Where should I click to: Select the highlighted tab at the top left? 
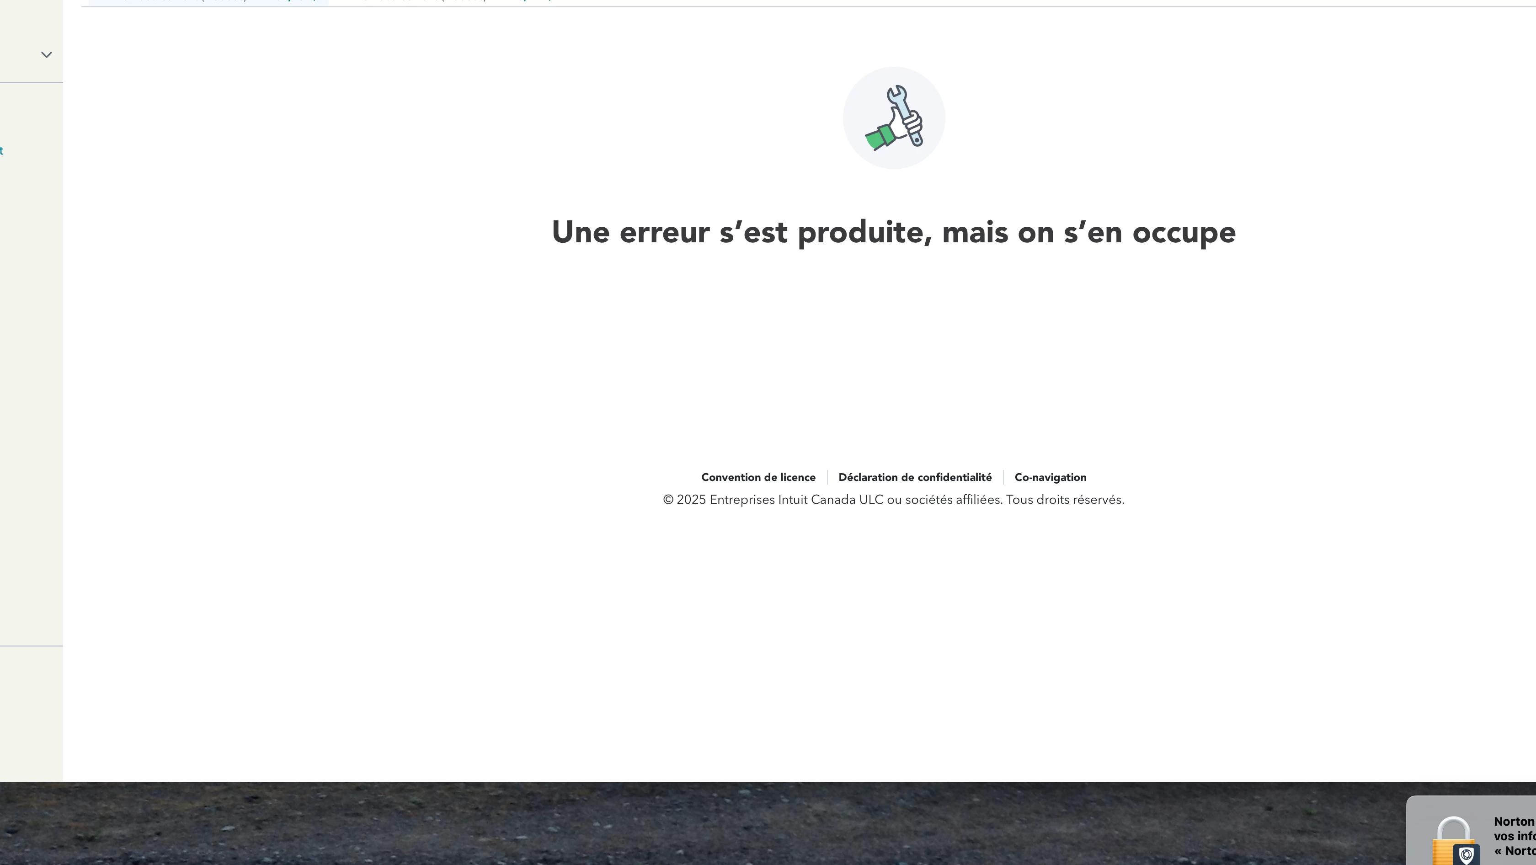click(208, 2)
